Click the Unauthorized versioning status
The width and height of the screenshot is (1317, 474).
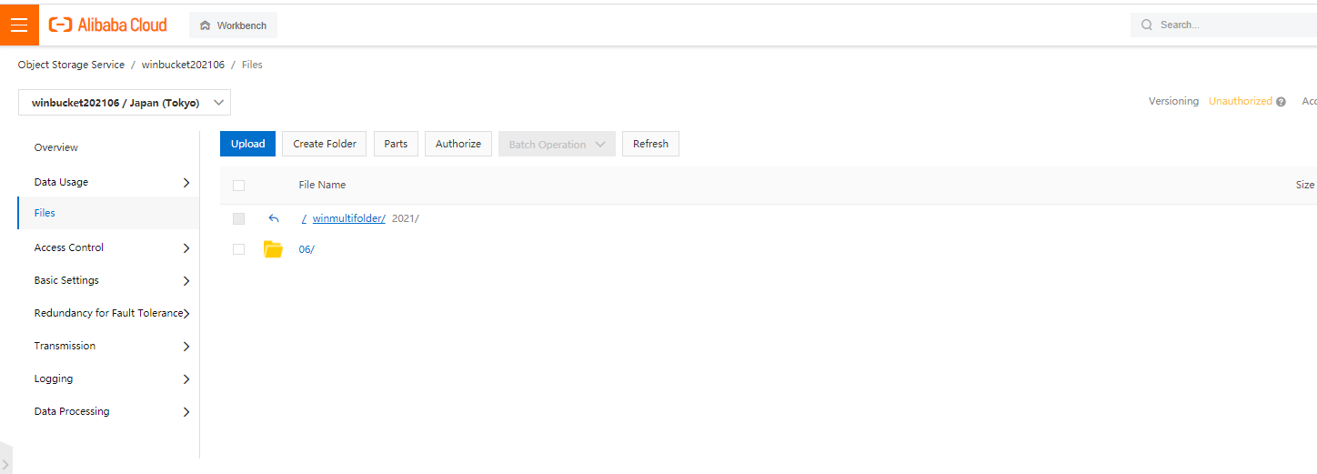click(x=1241, y=101)
